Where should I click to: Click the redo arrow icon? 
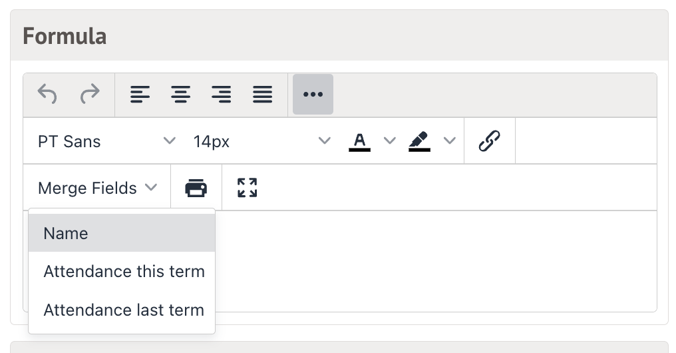(x=89, y=95)
